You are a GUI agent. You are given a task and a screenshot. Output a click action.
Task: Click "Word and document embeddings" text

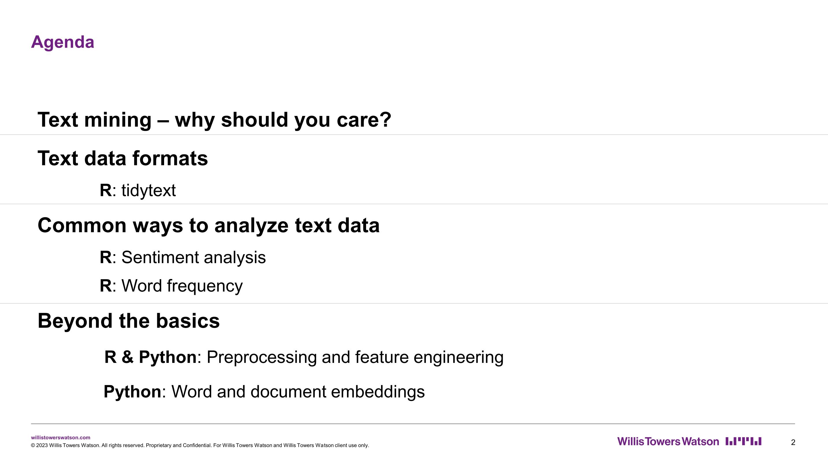click(x=298, y=391)
